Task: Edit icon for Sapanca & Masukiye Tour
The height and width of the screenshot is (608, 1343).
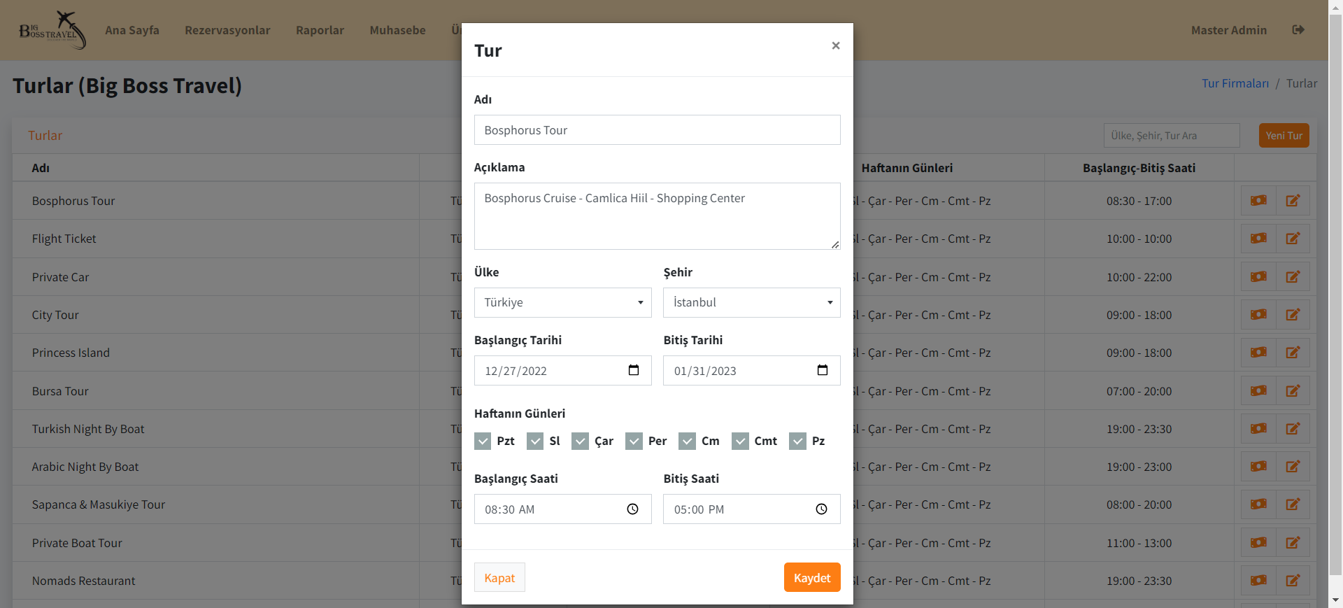Action: tap(1293, 504)
